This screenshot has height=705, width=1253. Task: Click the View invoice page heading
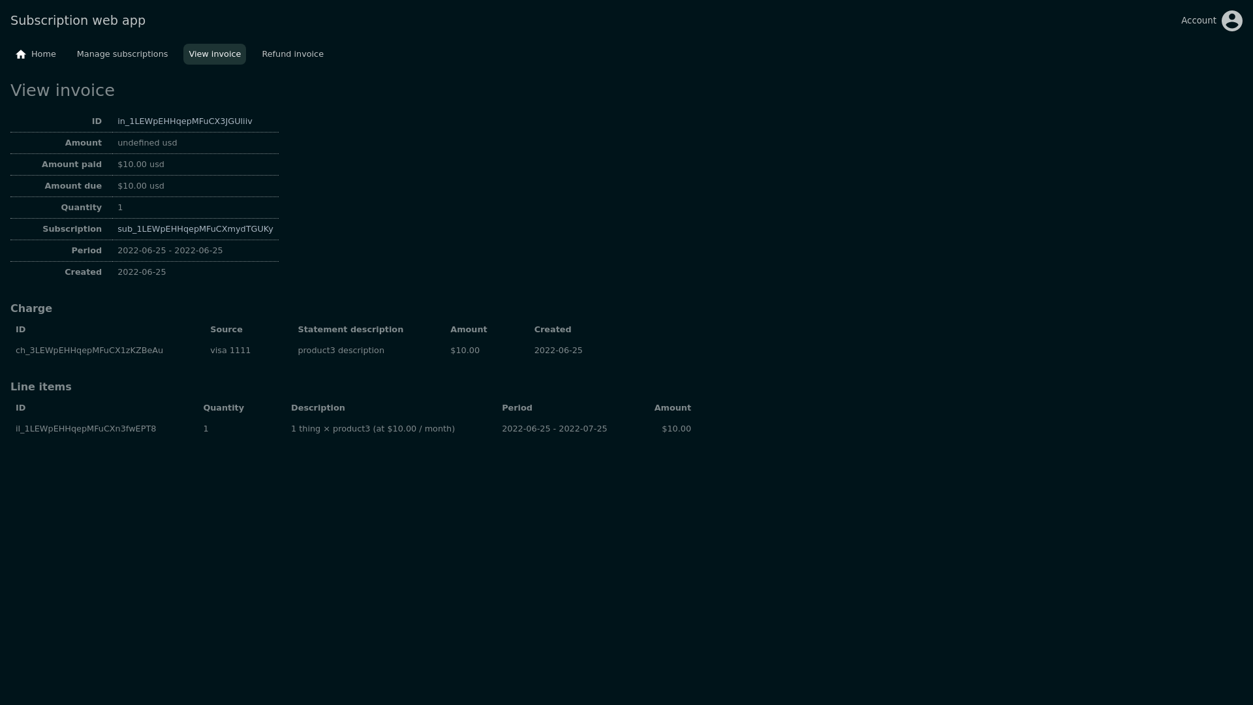coord(63,91)
